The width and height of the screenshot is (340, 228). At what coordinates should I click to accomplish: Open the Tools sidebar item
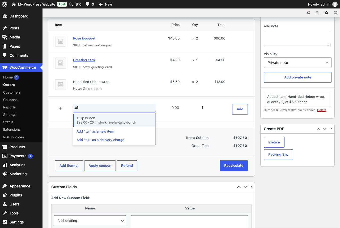[x=21, y=213]
